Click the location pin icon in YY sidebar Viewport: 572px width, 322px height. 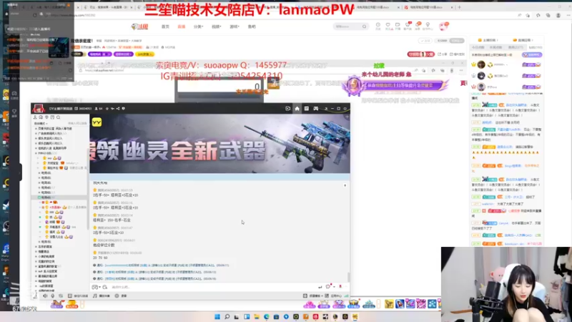point(46,117)
